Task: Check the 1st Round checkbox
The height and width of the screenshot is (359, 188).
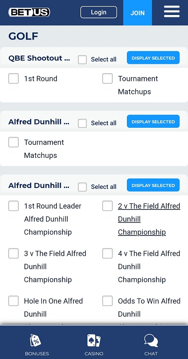Action: [14, 78]
